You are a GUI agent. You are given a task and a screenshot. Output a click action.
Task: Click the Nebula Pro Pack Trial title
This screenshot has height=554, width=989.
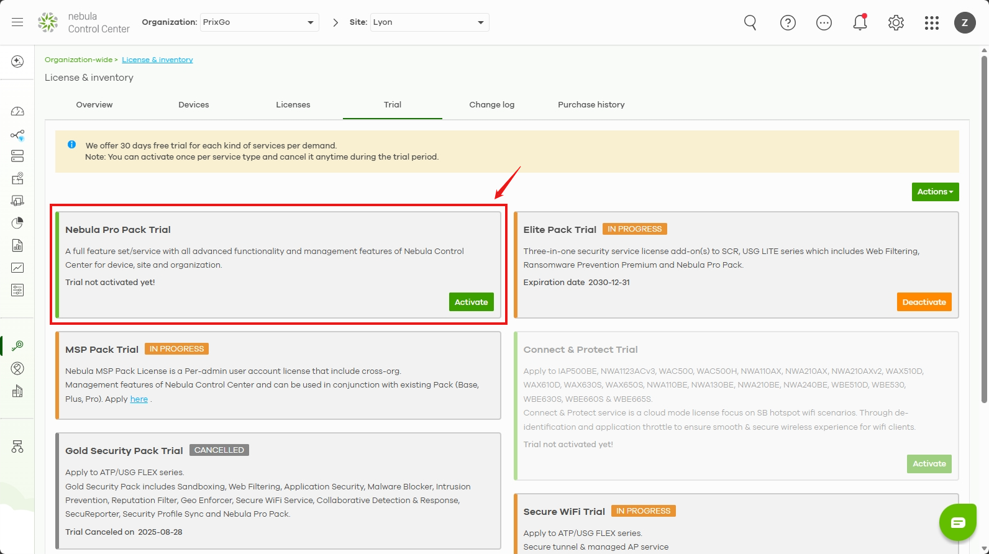pos(118,230)
